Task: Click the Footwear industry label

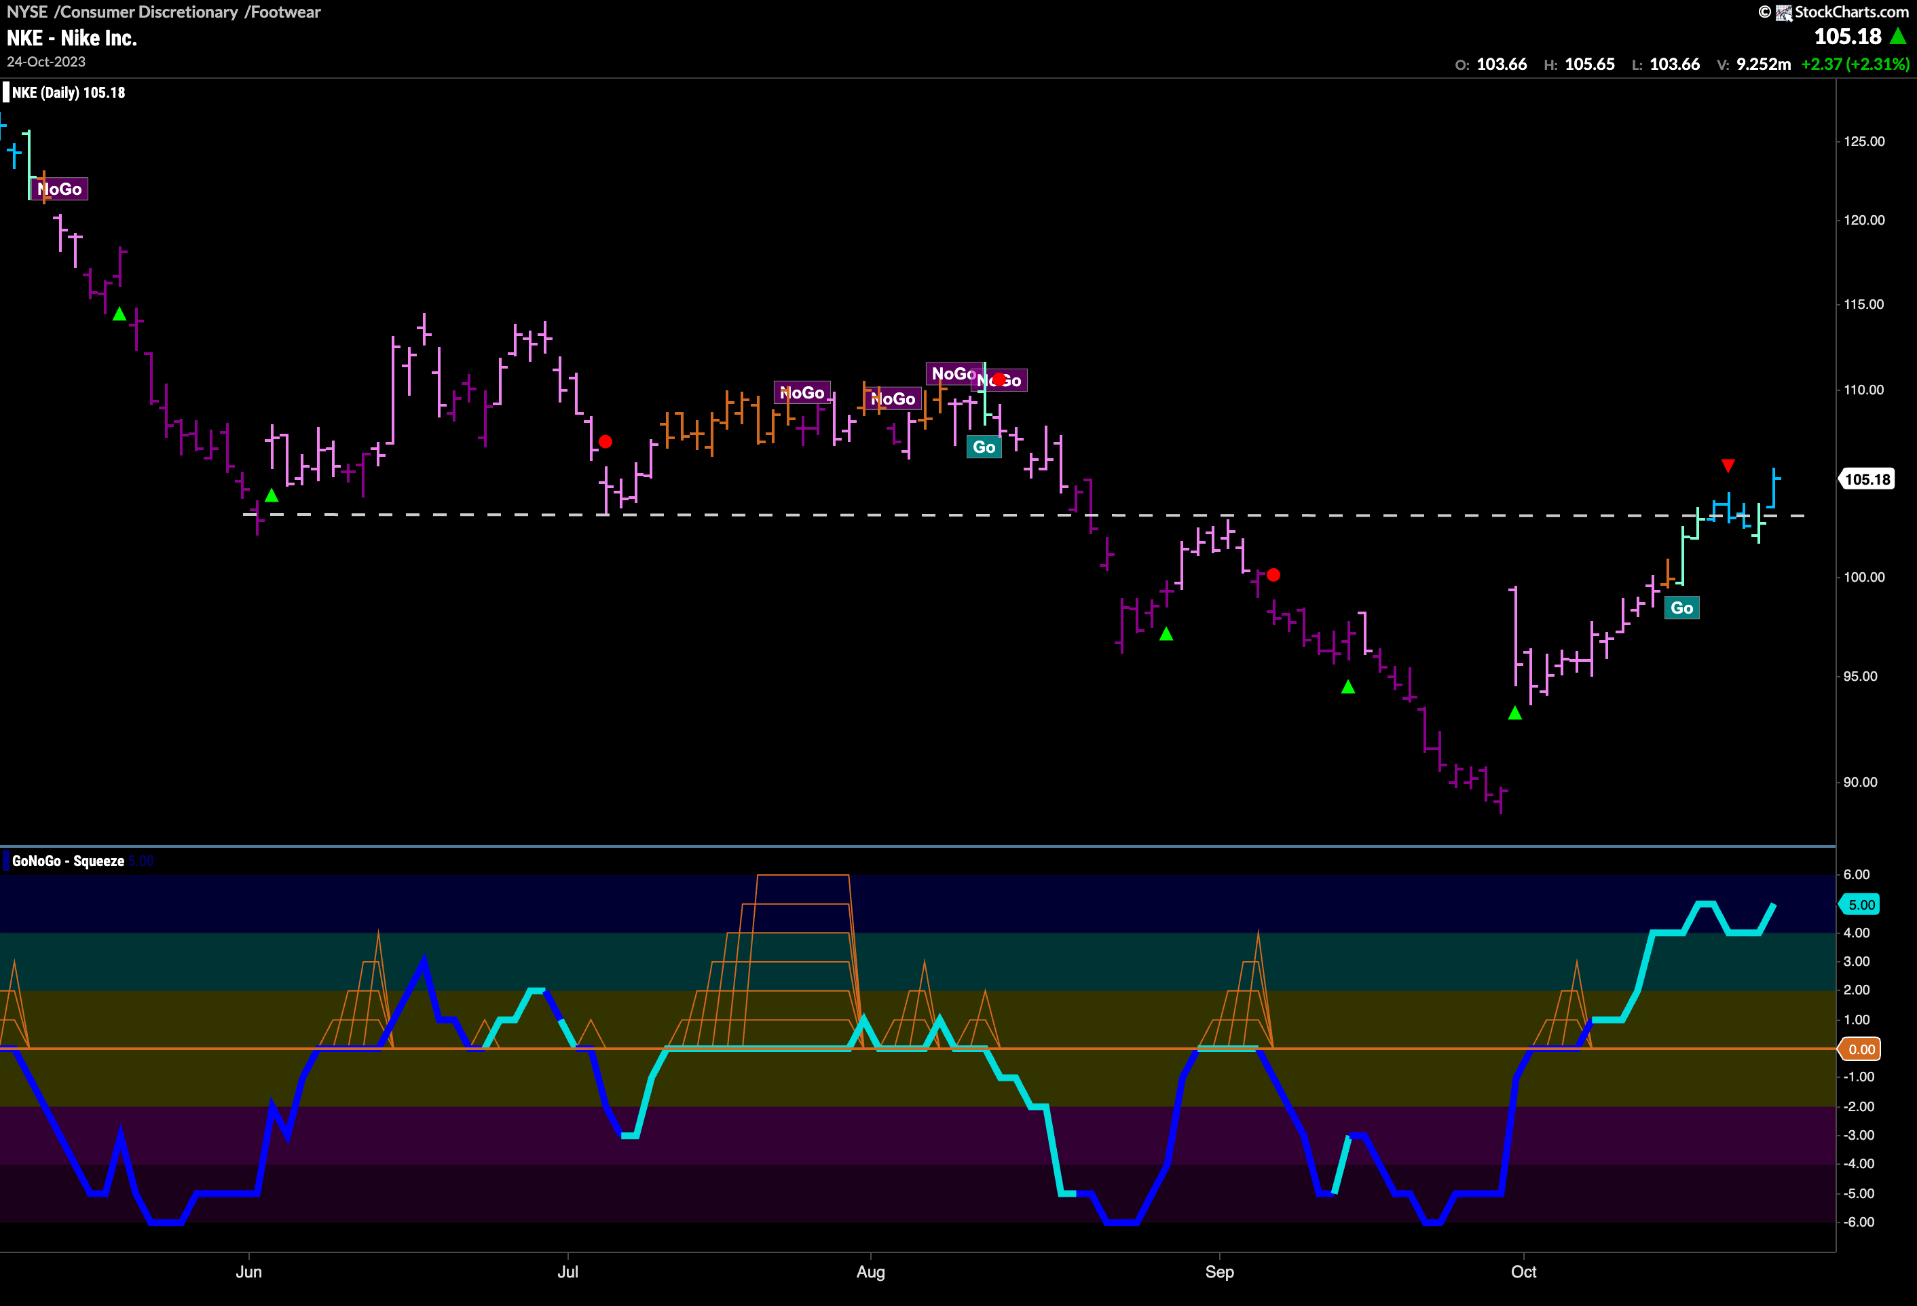Action: (285, 12)
